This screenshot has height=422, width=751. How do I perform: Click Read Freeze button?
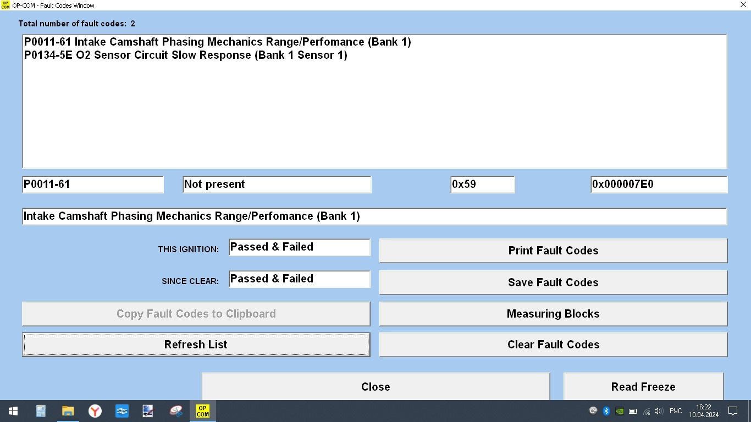643,386
